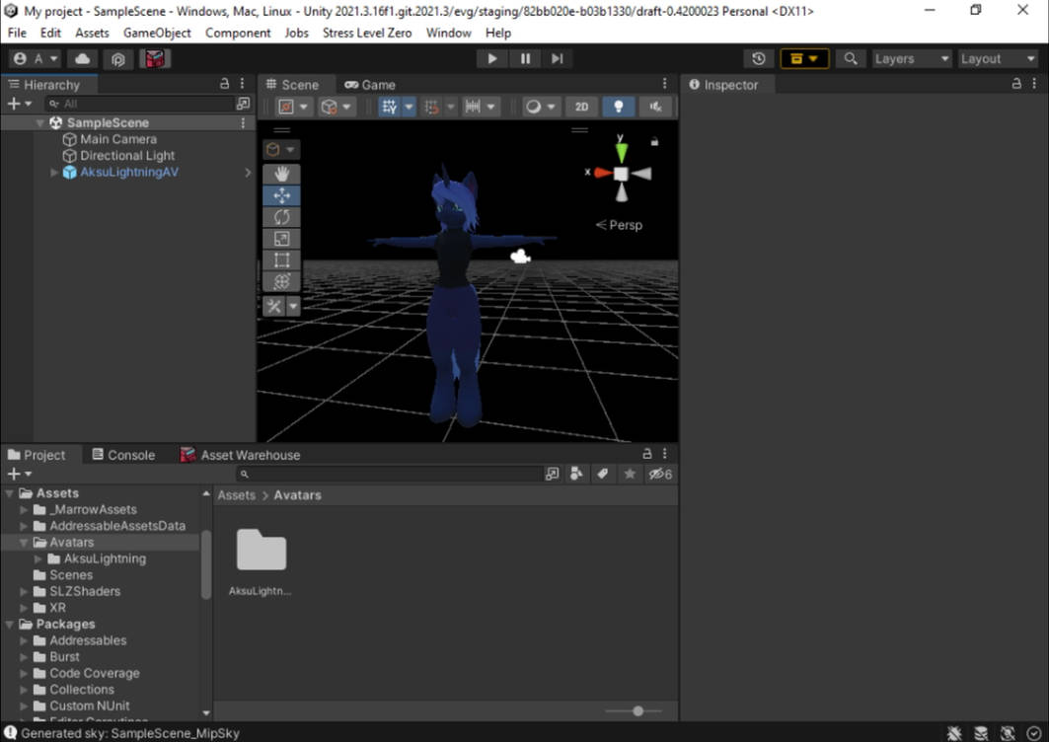Open the tool handle position dropdown
1049x742 pixels.
click(x=294, y=107)
